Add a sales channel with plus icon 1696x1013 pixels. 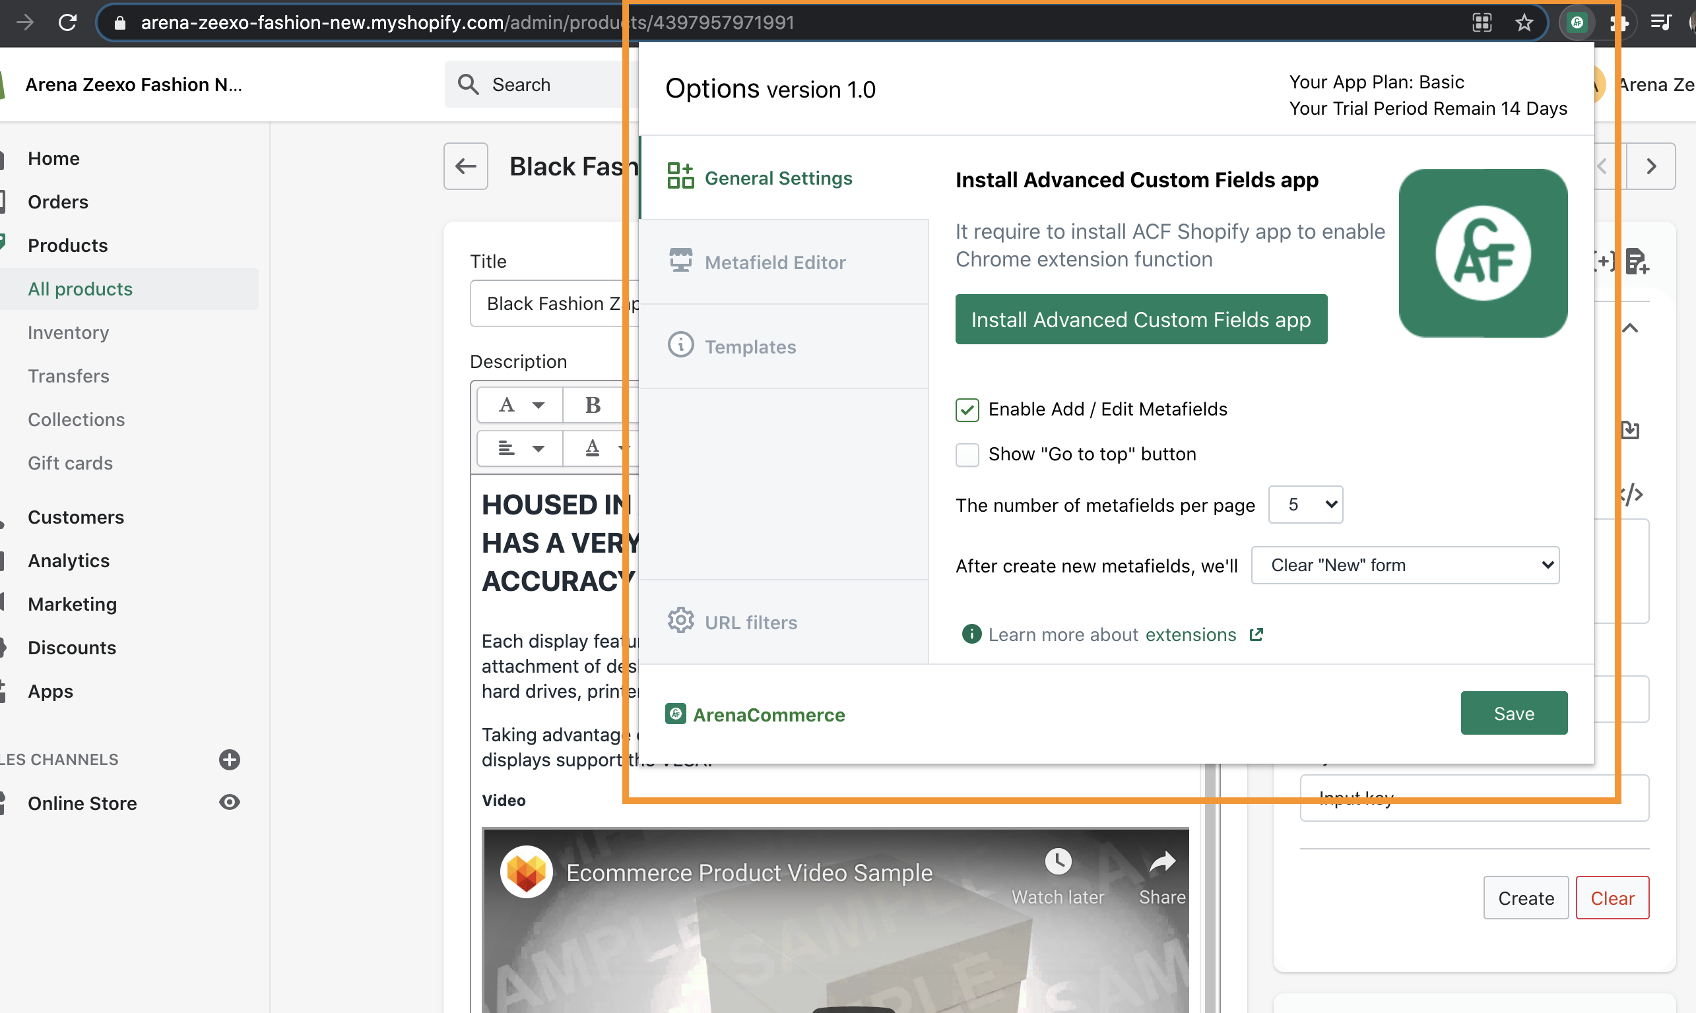pos(230,759)
